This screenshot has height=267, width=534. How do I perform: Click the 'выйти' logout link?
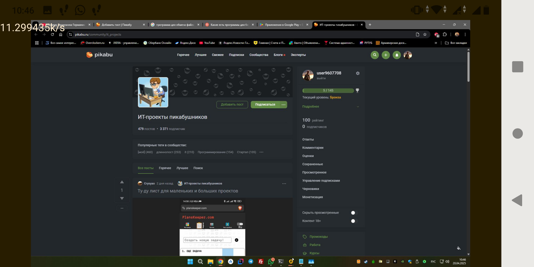coord(321,78)
